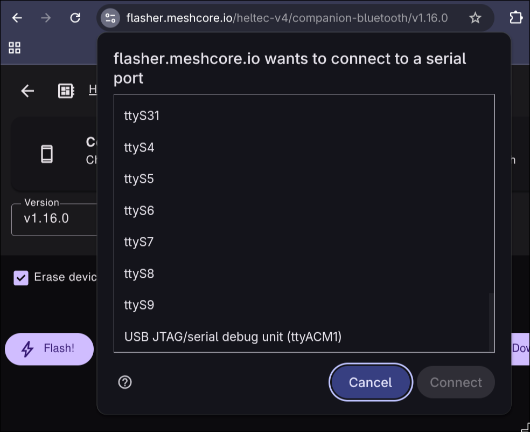This screenshot has width=530, height=432.
Task: Bookmark this page with the star icon
Action: pyautogui.click(x=475, y=18)
